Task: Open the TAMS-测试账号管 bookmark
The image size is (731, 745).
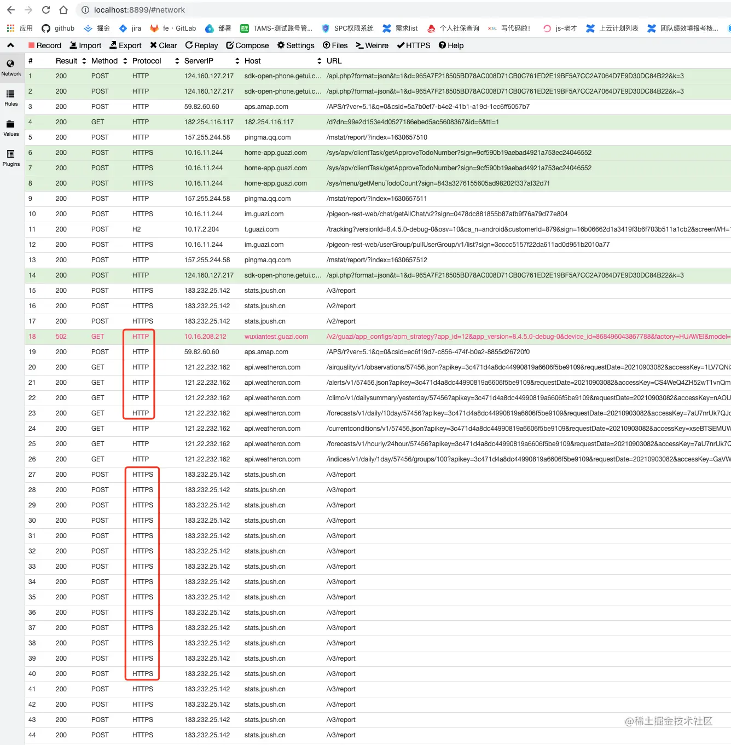Action: (x=276, y=28)
